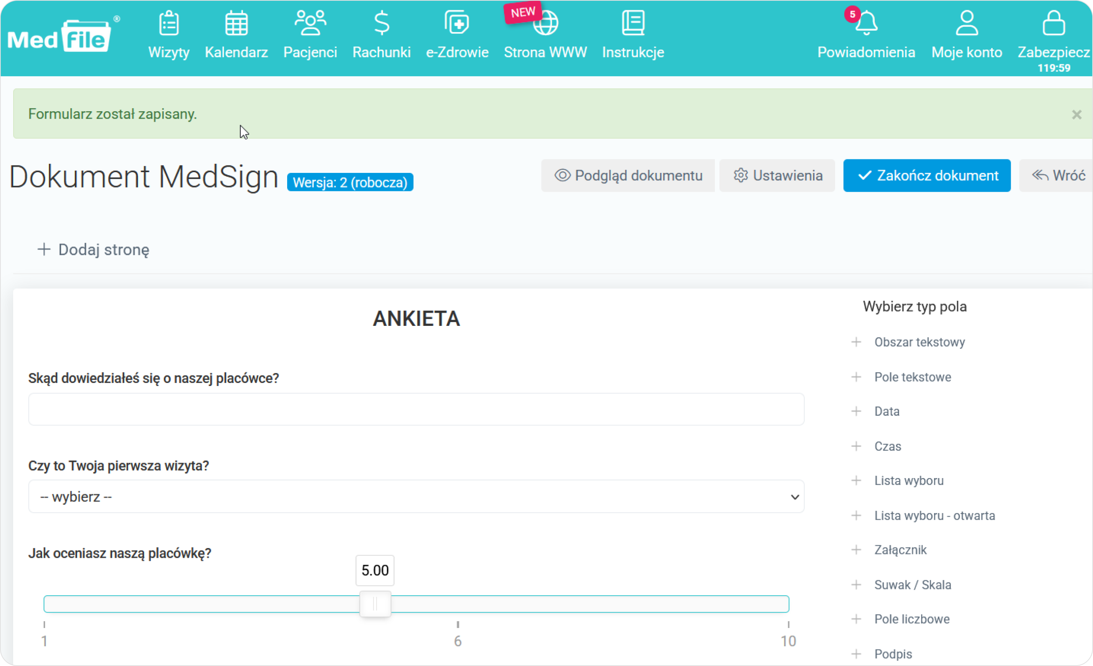This screenshot has height=666, width=1093.
Task: Add a Lista wyboru field
Action: tap(908, 481)
